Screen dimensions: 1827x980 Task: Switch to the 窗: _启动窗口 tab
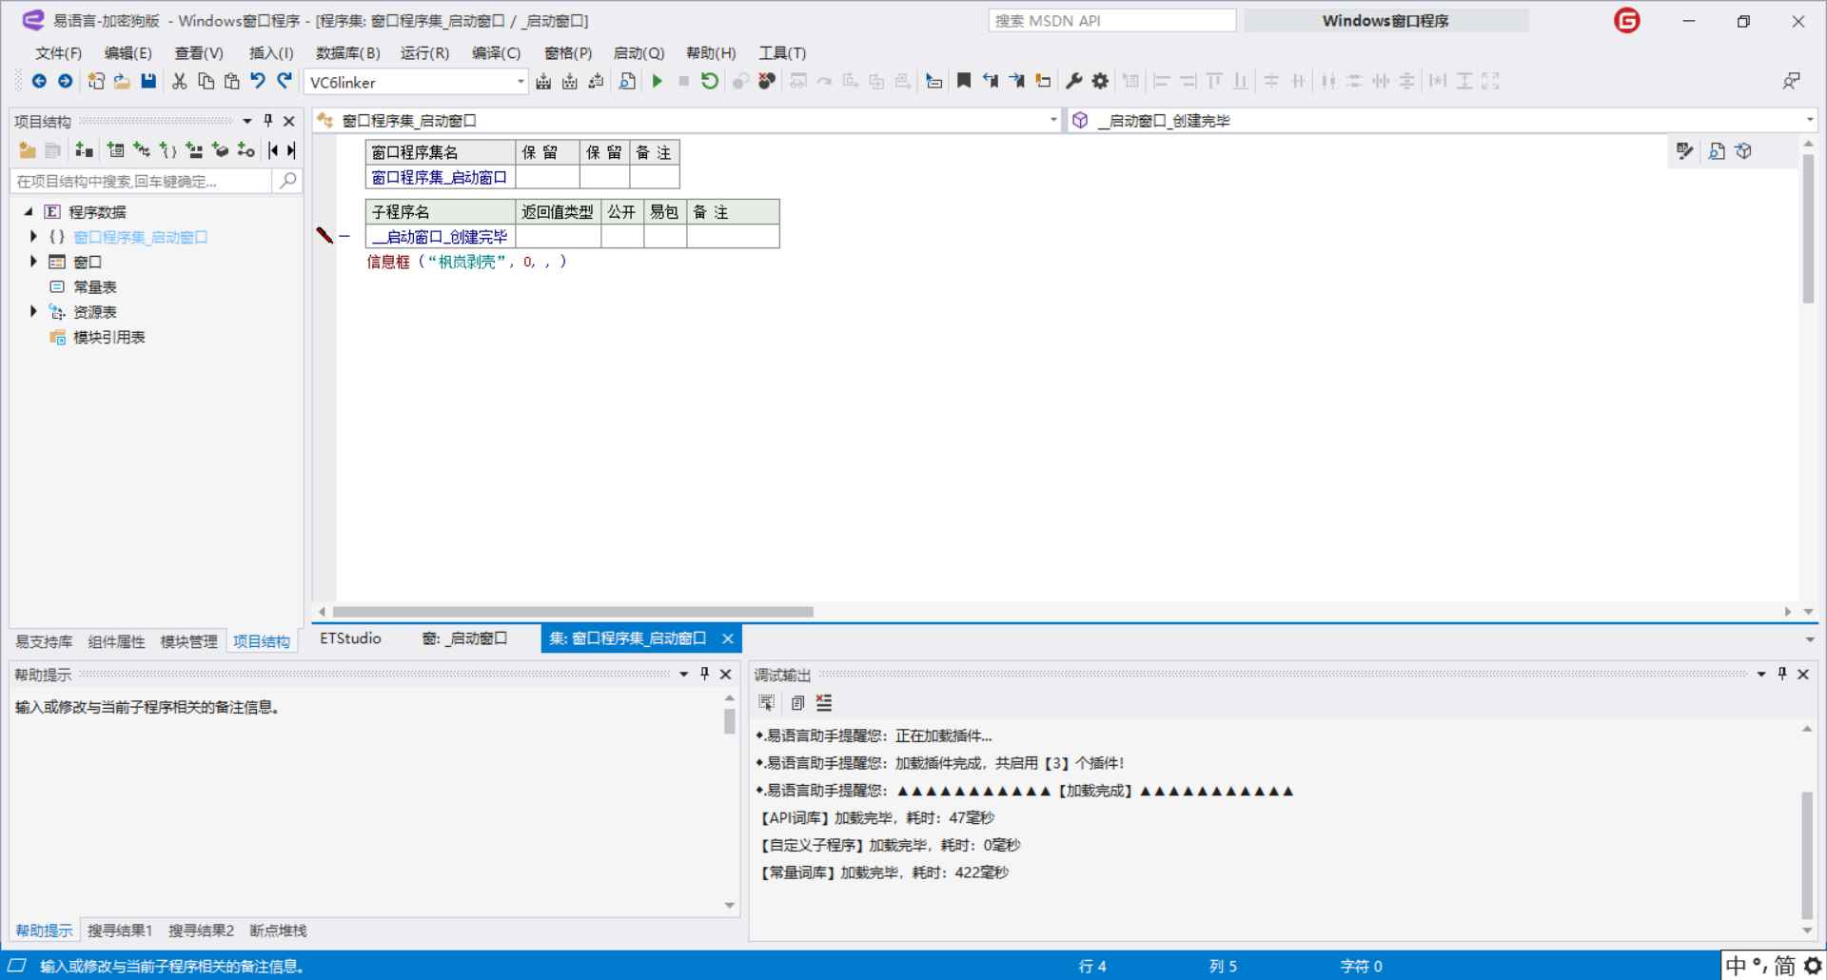464,638
